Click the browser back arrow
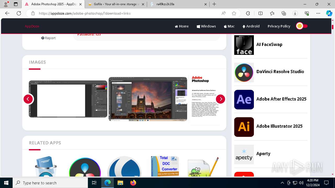This screenshot has width=335, height=188. click(7, 13)
